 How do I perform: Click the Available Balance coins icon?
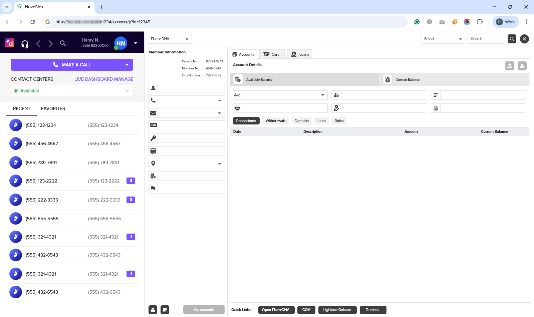tap(238, 79)
